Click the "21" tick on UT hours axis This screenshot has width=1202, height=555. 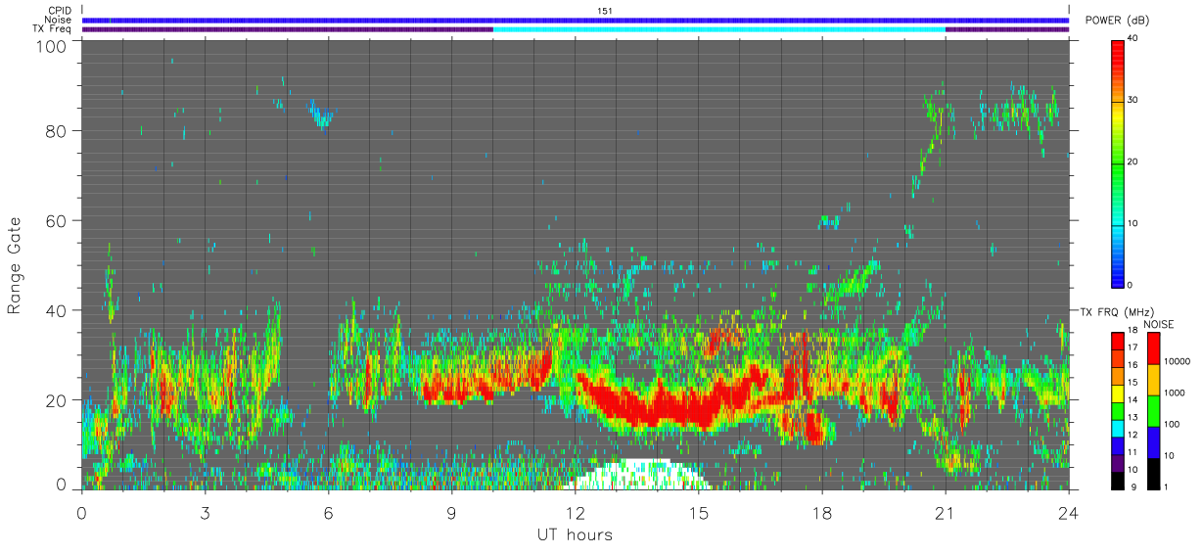[945, 512]
